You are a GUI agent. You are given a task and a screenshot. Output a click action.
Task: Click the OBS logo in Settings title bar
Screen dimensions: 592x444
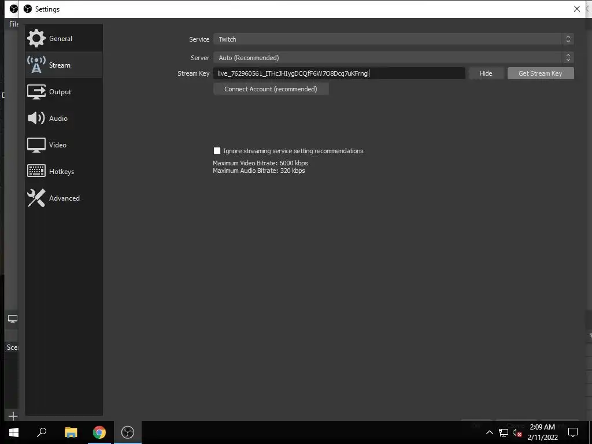click(28, 9)
